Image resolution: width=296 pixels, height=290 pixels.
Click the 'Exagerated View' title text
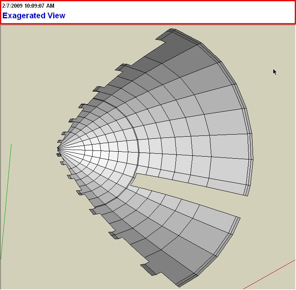[x=34, y=16]
